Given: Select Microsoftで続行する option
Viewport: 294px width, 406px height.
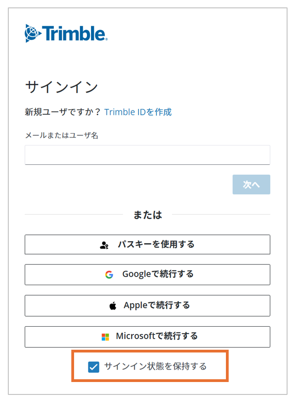Looking at the screenshot, I should coord(147,337).
